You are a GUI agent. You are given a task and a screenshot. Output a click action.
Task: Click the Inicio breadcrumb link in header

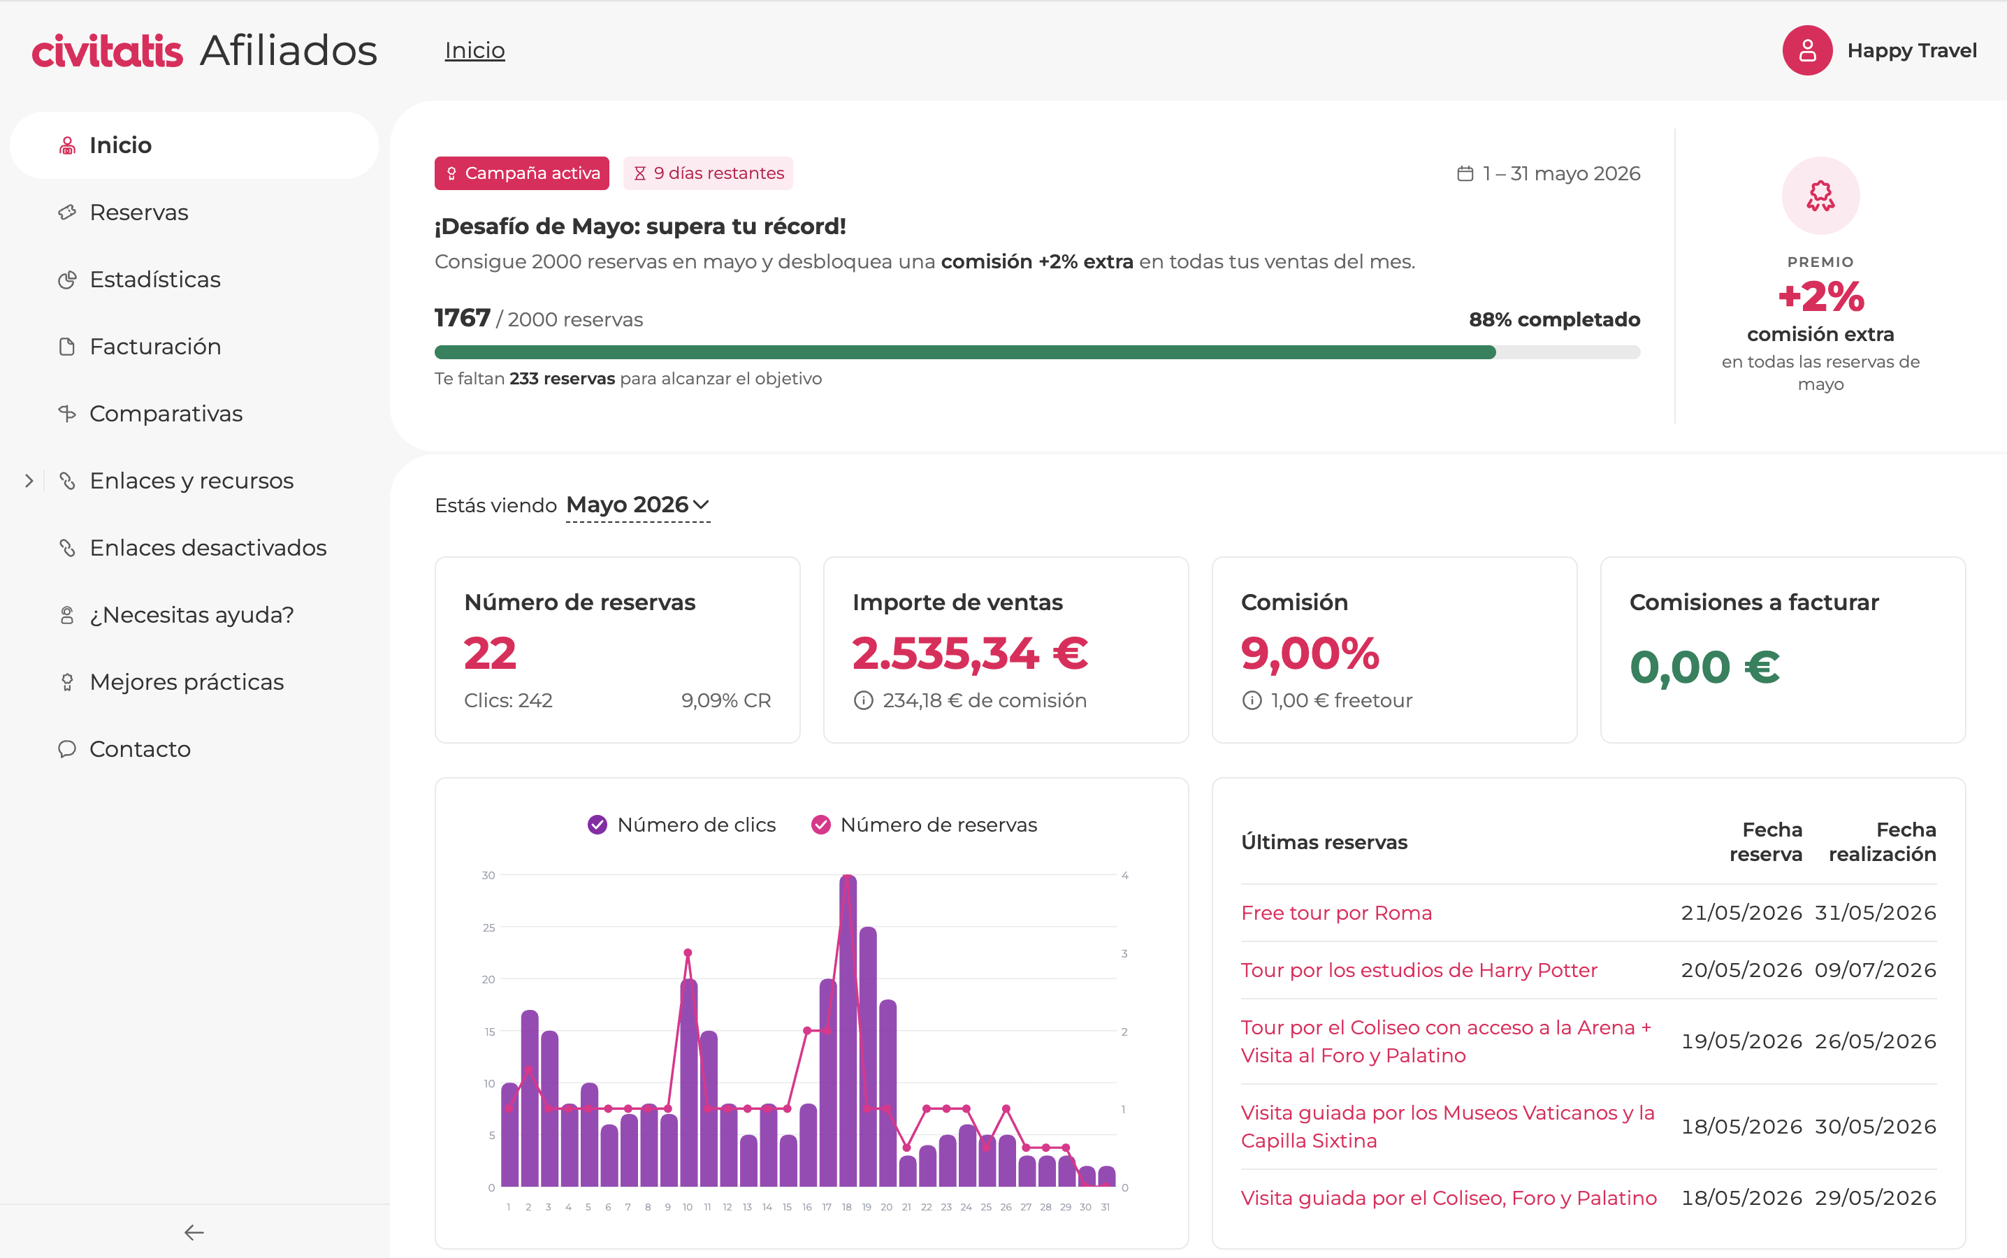(475, 51)
